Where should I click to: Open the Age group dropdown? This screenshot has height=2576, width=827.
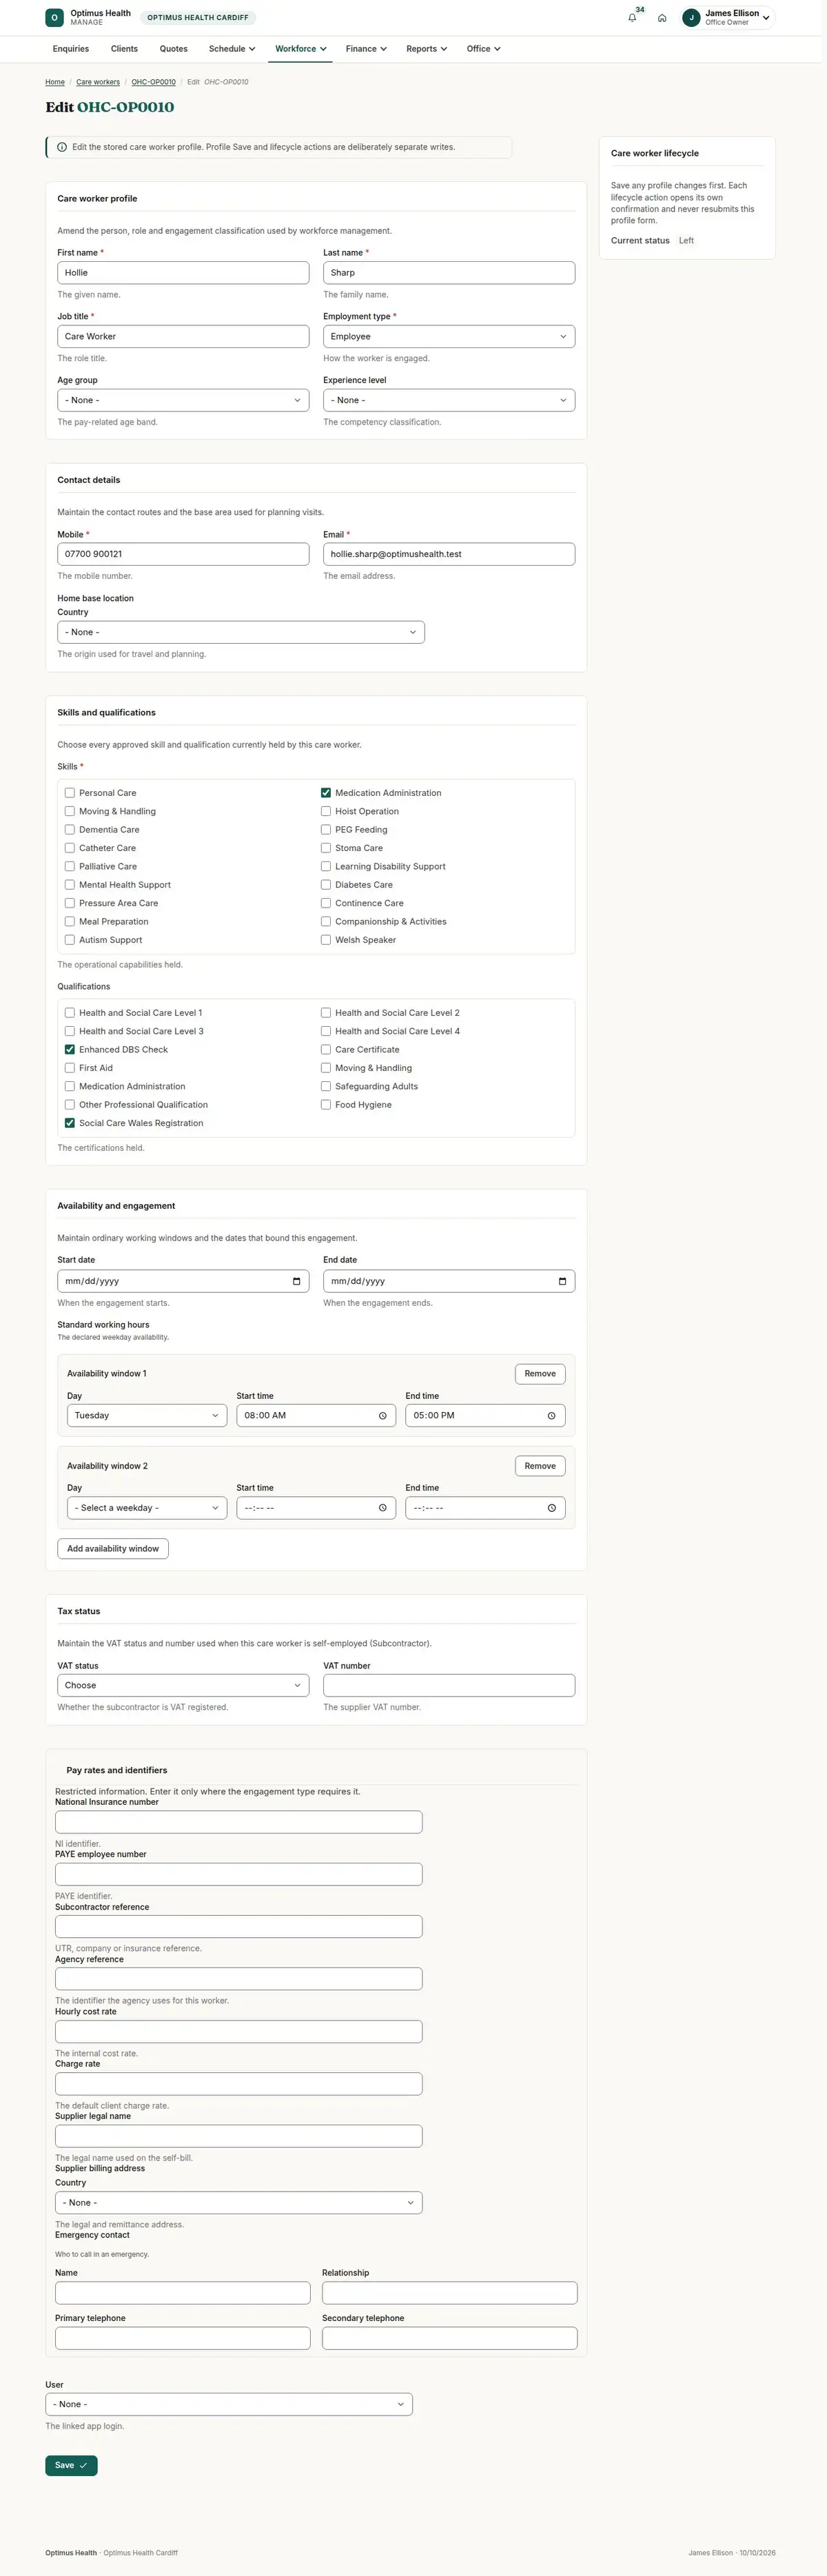[183, 400]
